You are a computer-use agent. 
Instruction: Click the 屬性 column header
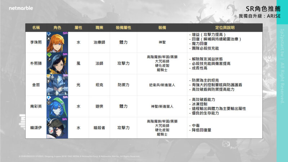[78, 28]
